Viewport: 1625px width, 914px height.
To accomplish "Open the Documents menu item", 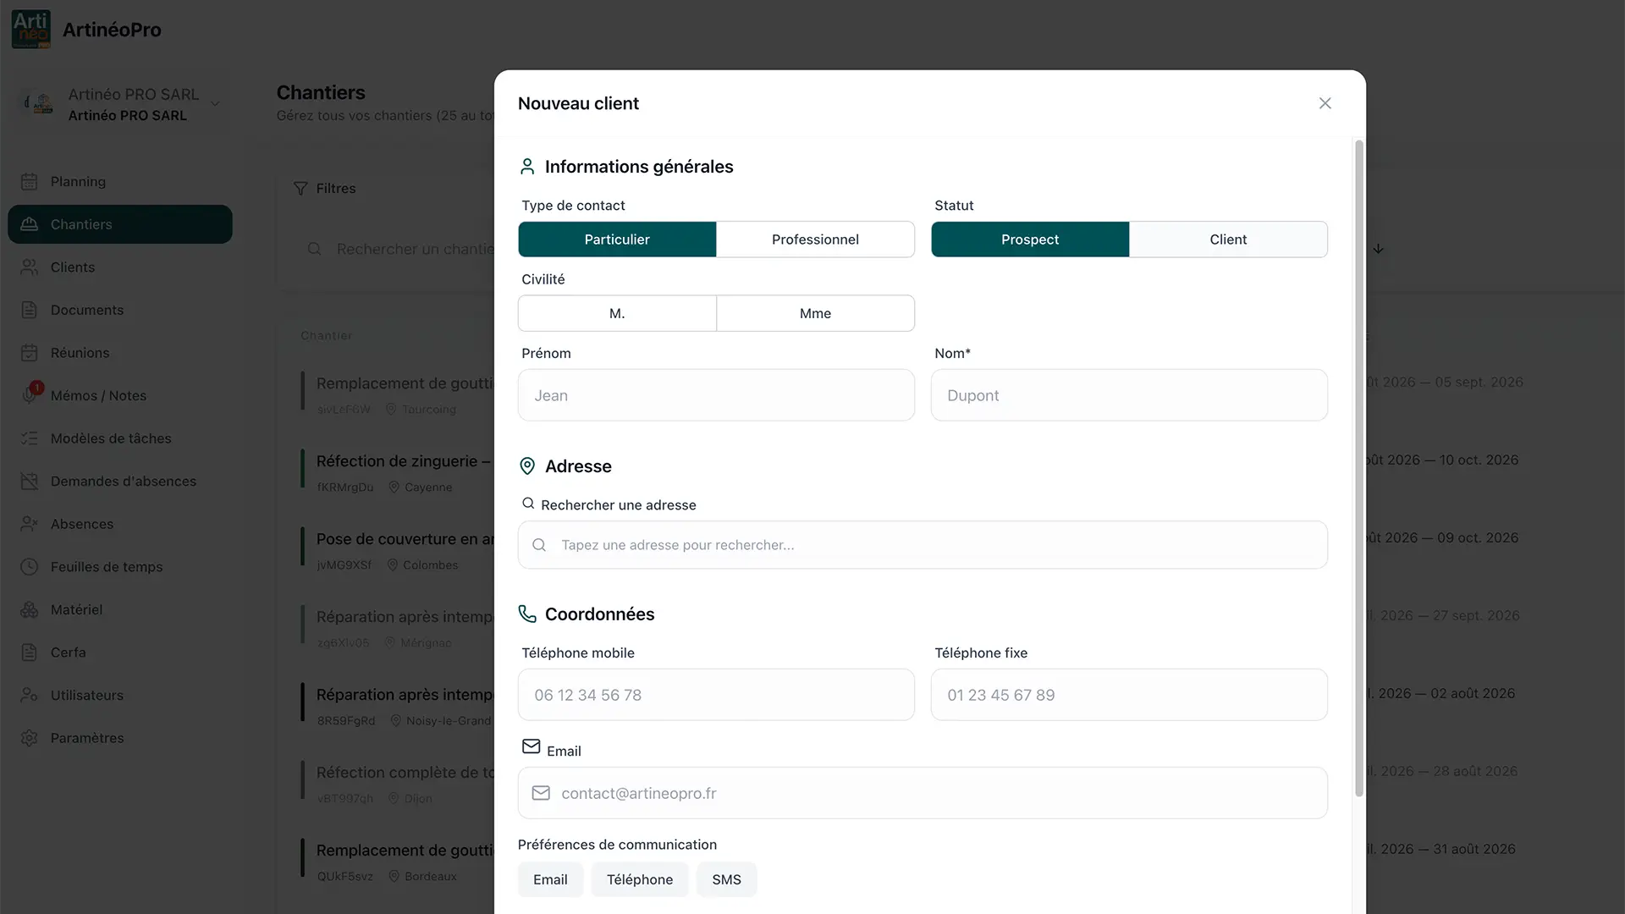I will [120, 310].
